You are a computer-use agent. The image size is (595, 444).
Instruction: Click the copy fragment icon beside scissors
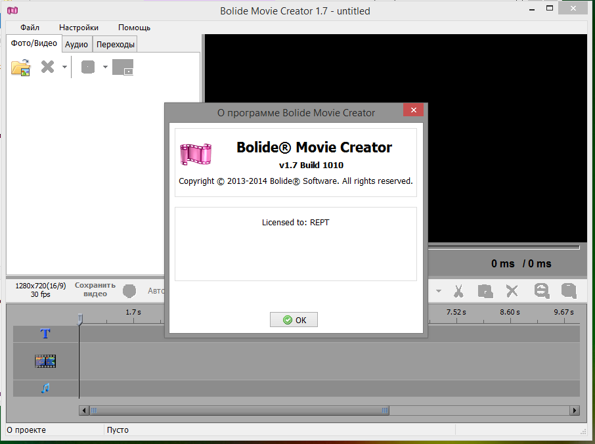coord(485,291)
